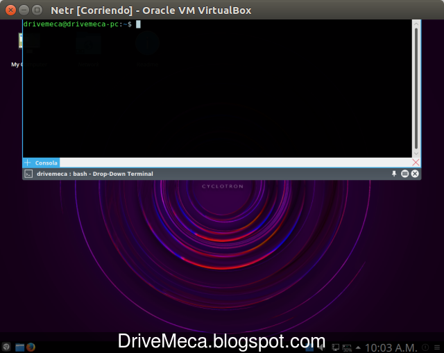The height and width of the screenshot is (353, 444).
Task: Maximize the VirtualBox window
Action: pyautogui.click(x=37, y=10)
